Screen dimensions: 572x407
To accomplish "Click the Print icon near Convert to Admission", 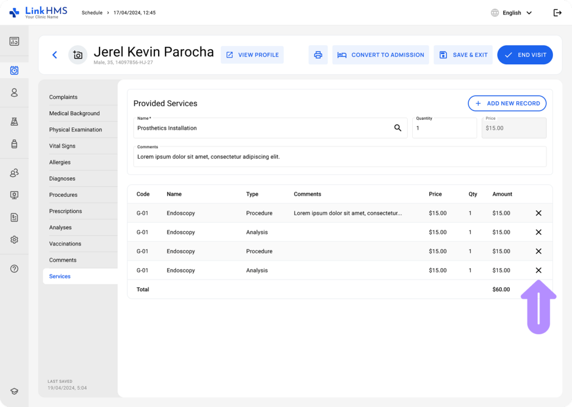I will (318, 55).
